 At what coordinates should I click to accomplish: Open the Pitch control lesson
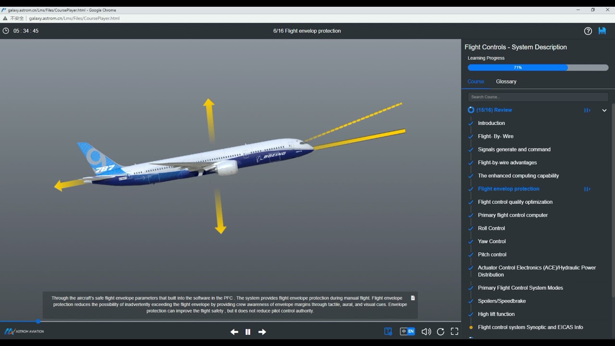pyautogui.click(x=492, y=255)
